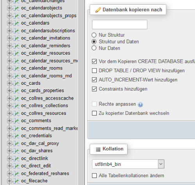The width and height of the screenshot is (195, 185).
Task: Click table icon beside oc_comments
Action: [x=16, y=121]
